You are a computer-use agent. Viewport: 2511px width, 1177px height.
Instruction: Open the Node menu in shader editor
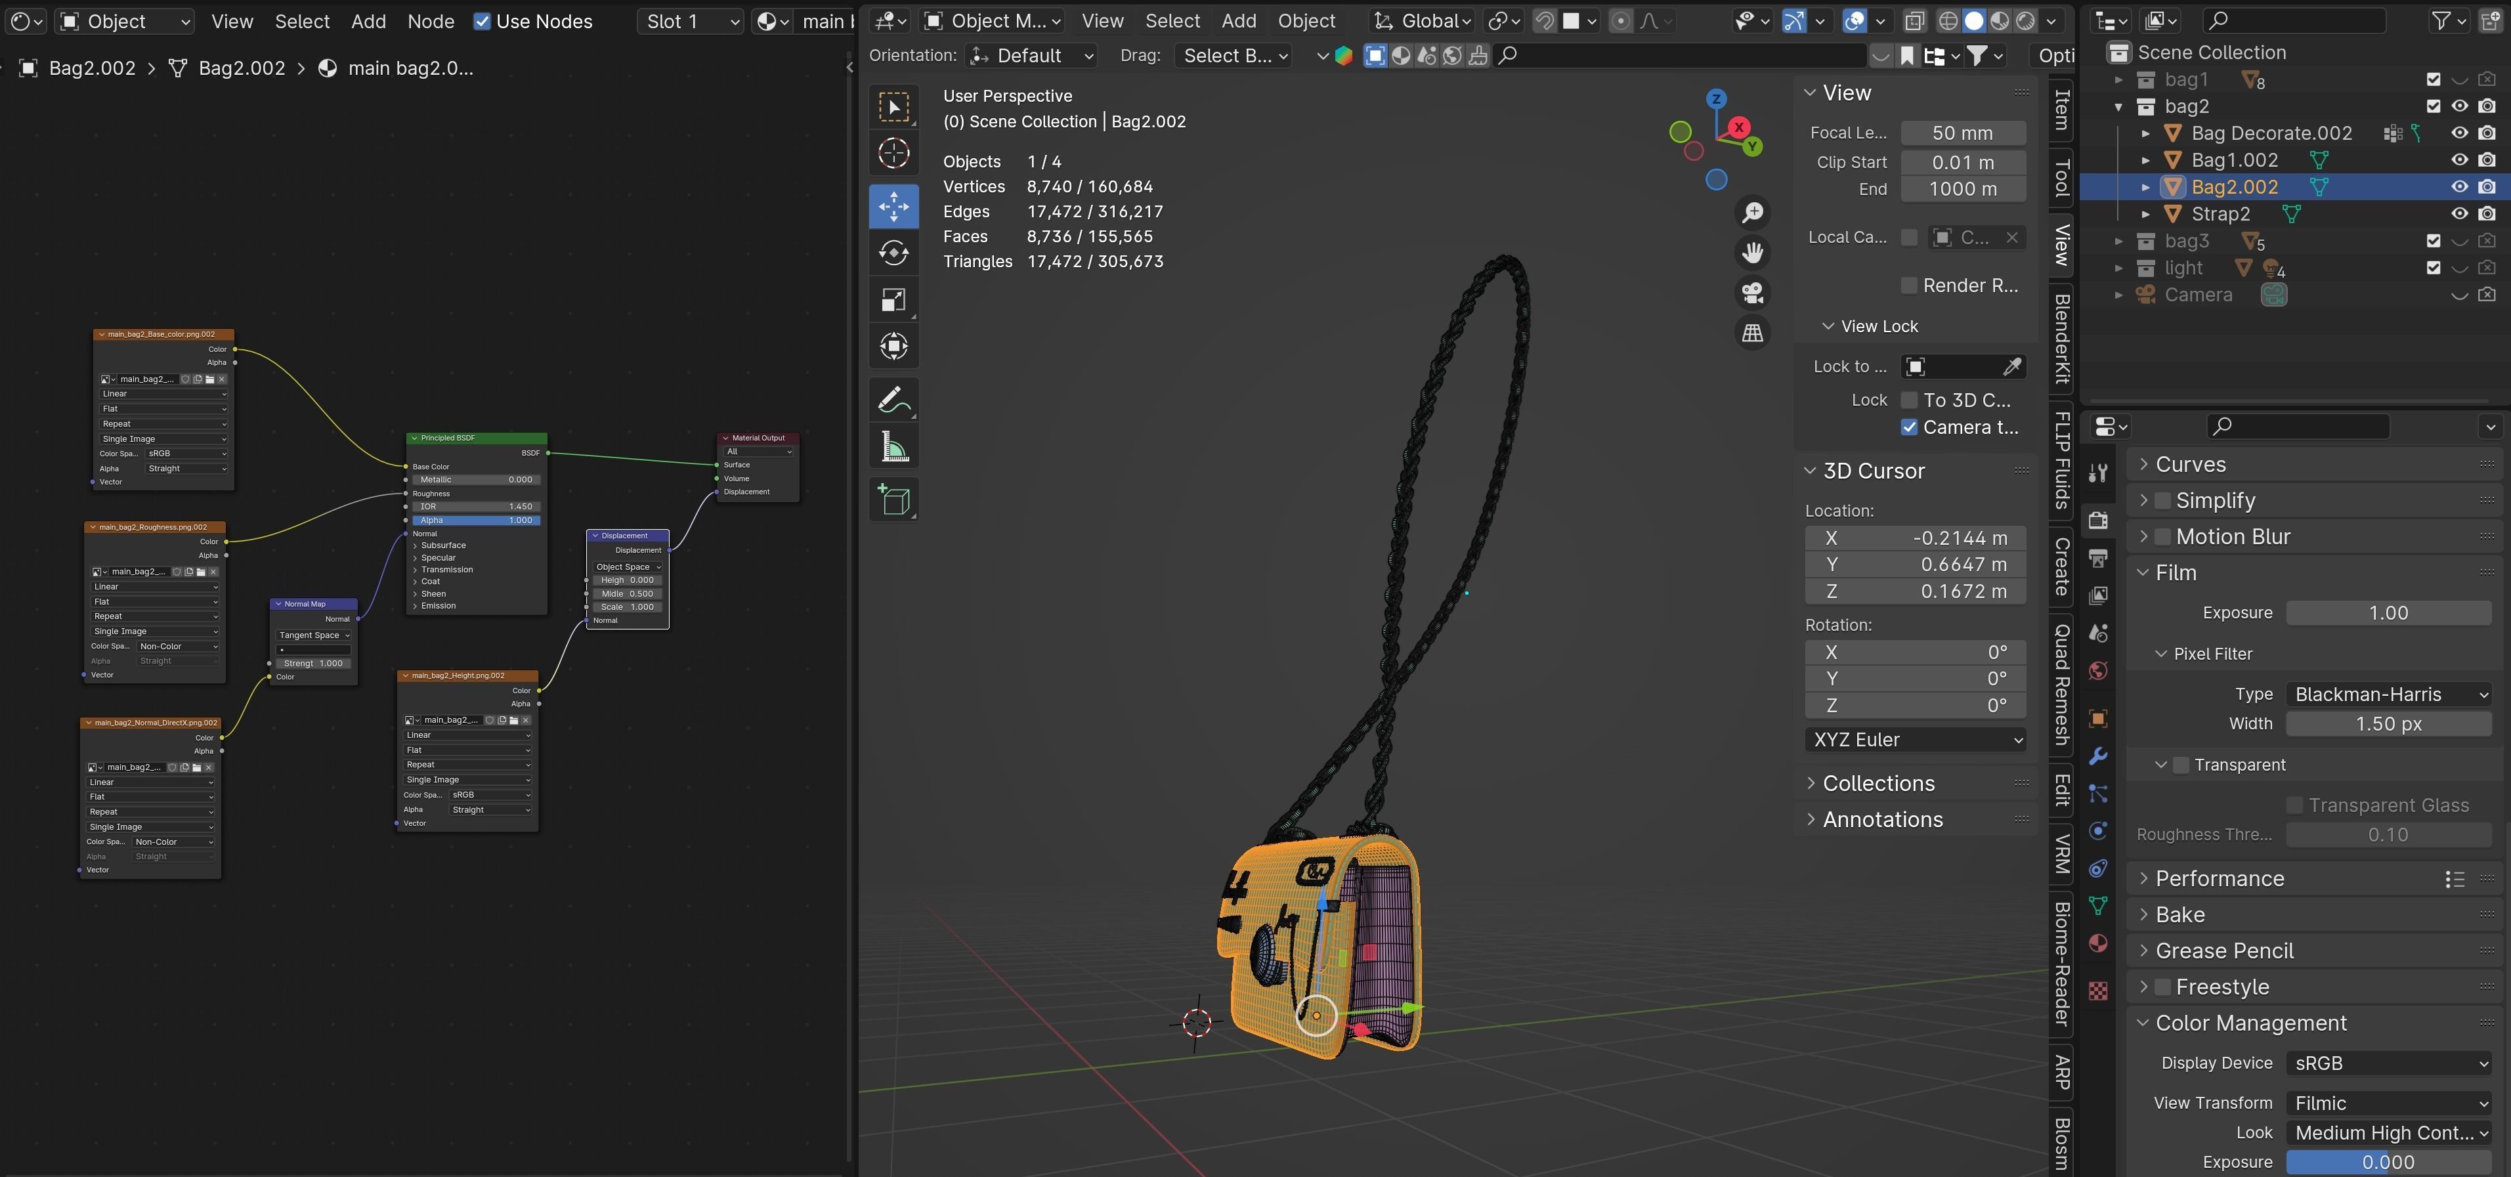click(x=430, y=22)
